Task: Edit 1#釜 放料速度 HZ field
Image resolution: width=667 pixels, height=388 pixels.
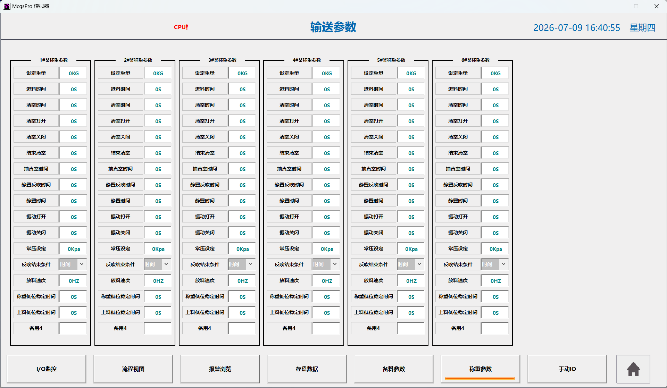Action: [x=73, y=281]
